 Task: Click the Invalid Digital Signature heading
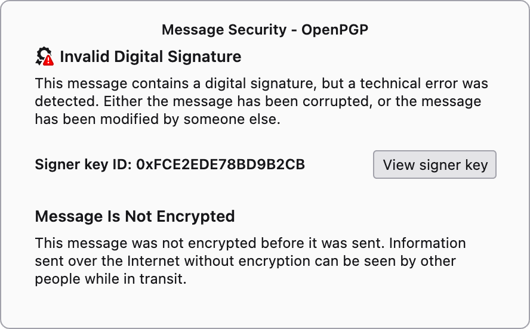point(150,57)
